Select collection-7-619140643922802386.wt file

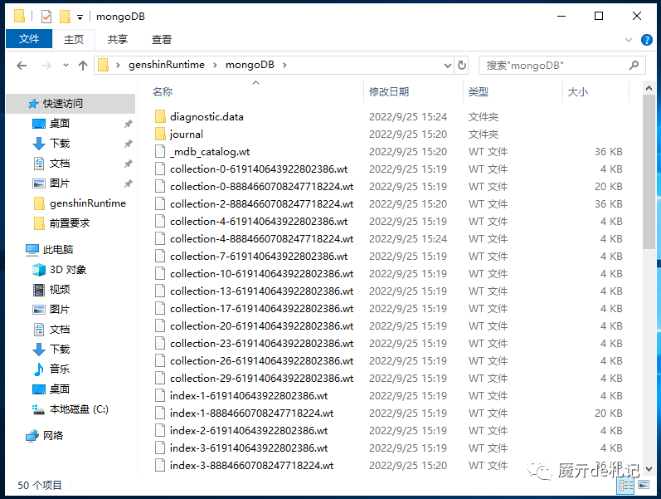(x=259, y=257)
